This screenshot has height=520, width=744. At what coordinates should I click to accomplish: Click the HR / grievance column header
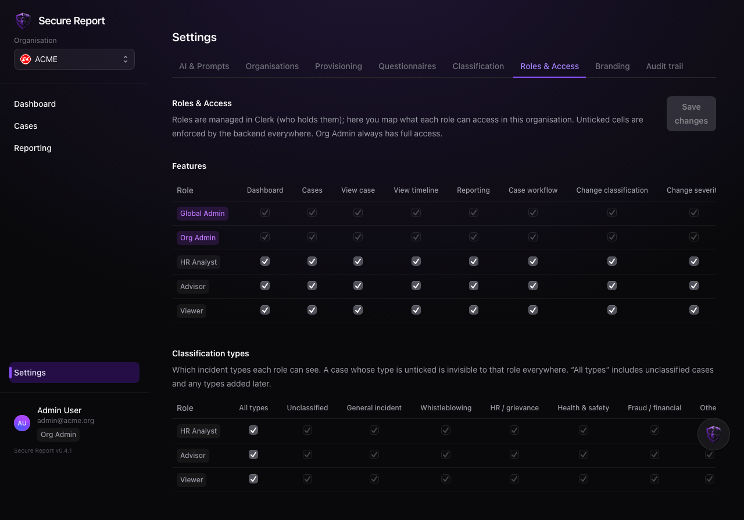514,408
